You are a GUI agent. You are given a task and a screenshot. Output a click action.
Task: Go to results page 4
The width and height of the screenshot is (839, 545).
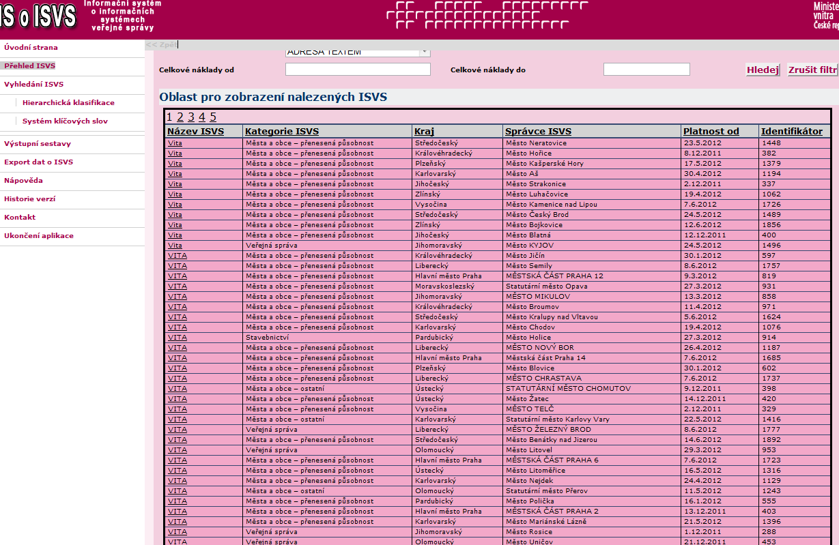202,117
